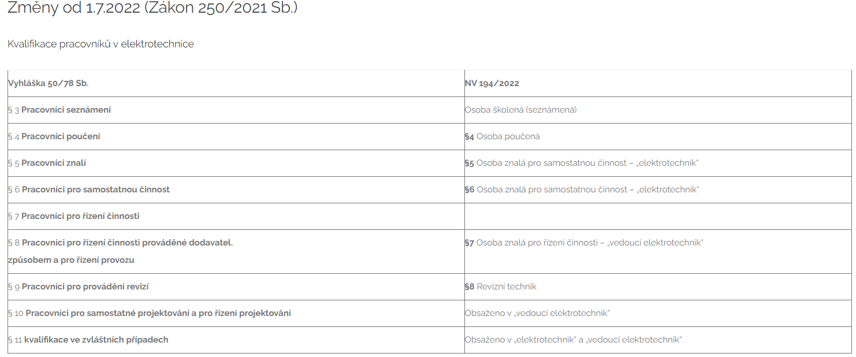Click subtitle 'Kvalifikace pracovníků v elektrotechnice'
This screenshot has height=357, width=856.
tap(101, 44)
